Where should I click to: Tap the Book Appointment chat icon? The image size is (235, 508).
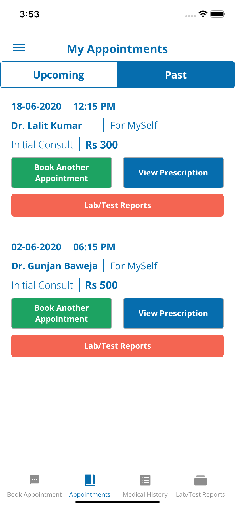pos(34,480)
